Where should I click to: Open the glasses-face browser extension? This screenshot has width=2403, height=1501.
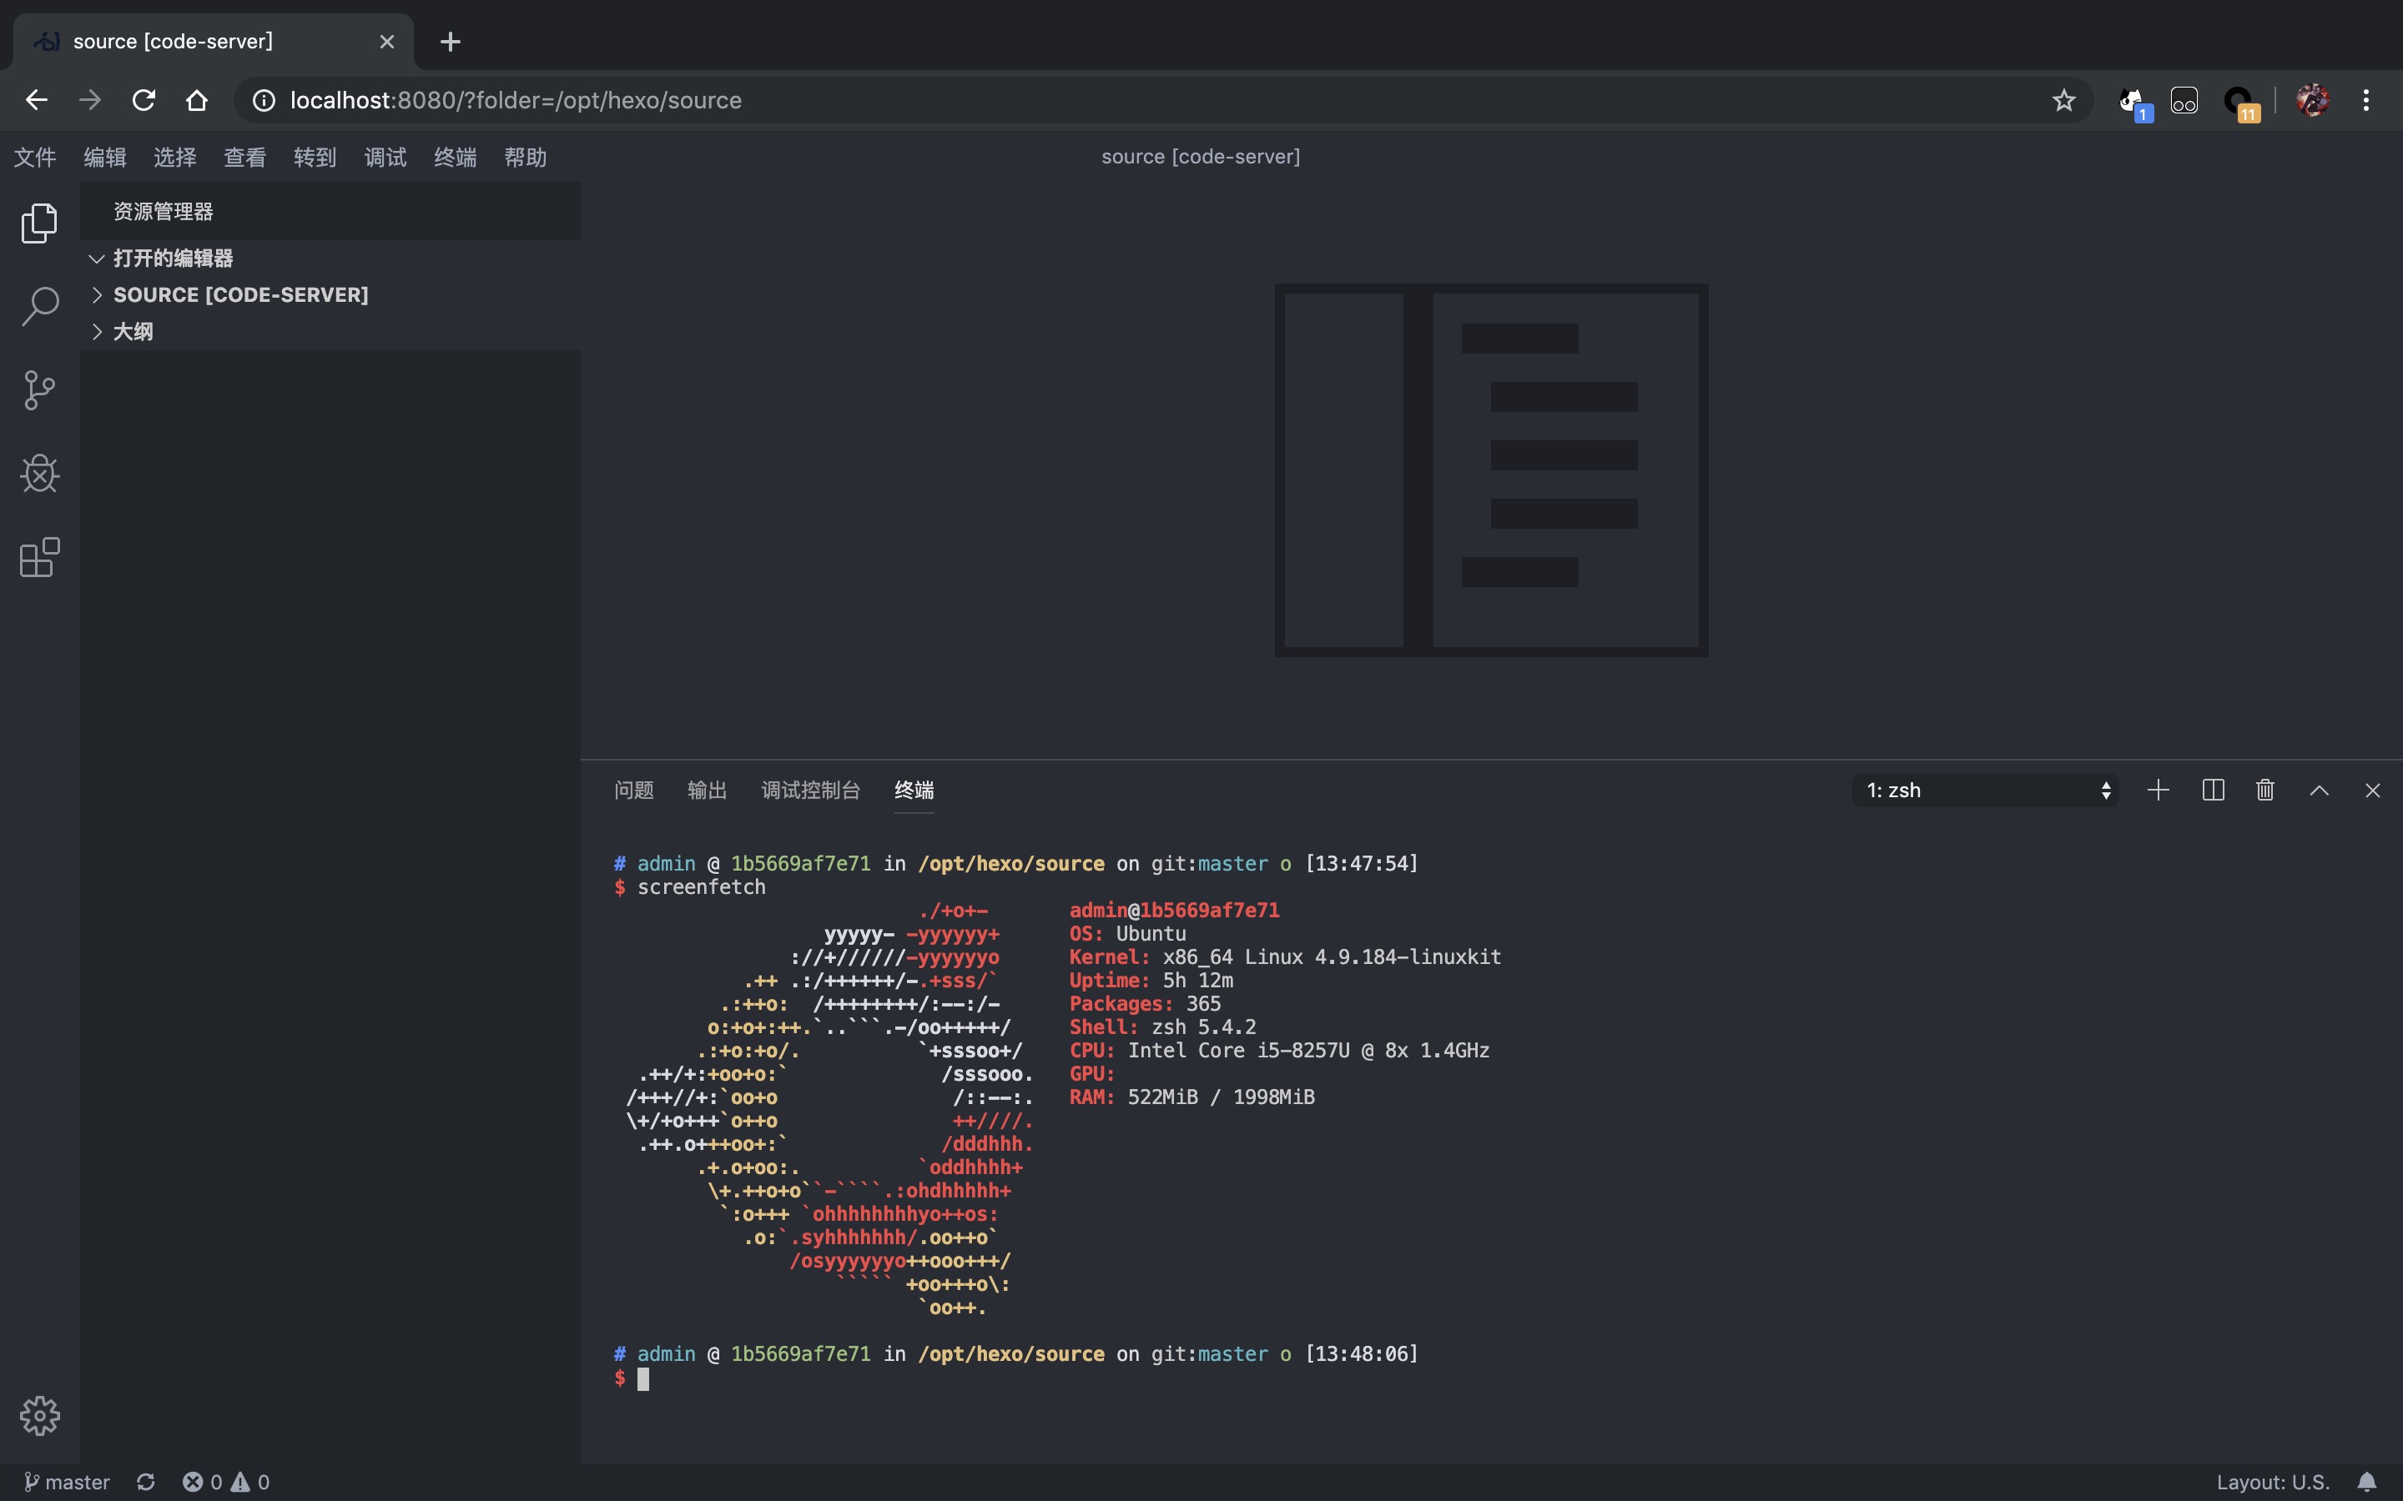[x=2184, y=100]
